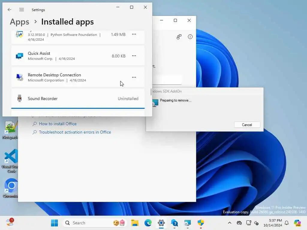
Task: Open the notification bell
Action: [x=287, y=223]
